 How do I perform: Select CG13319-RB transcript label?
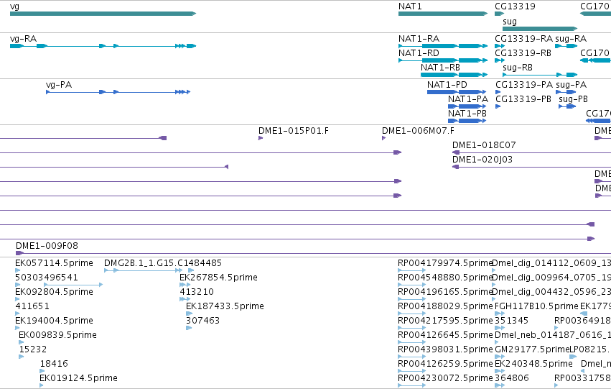(523, 53)
